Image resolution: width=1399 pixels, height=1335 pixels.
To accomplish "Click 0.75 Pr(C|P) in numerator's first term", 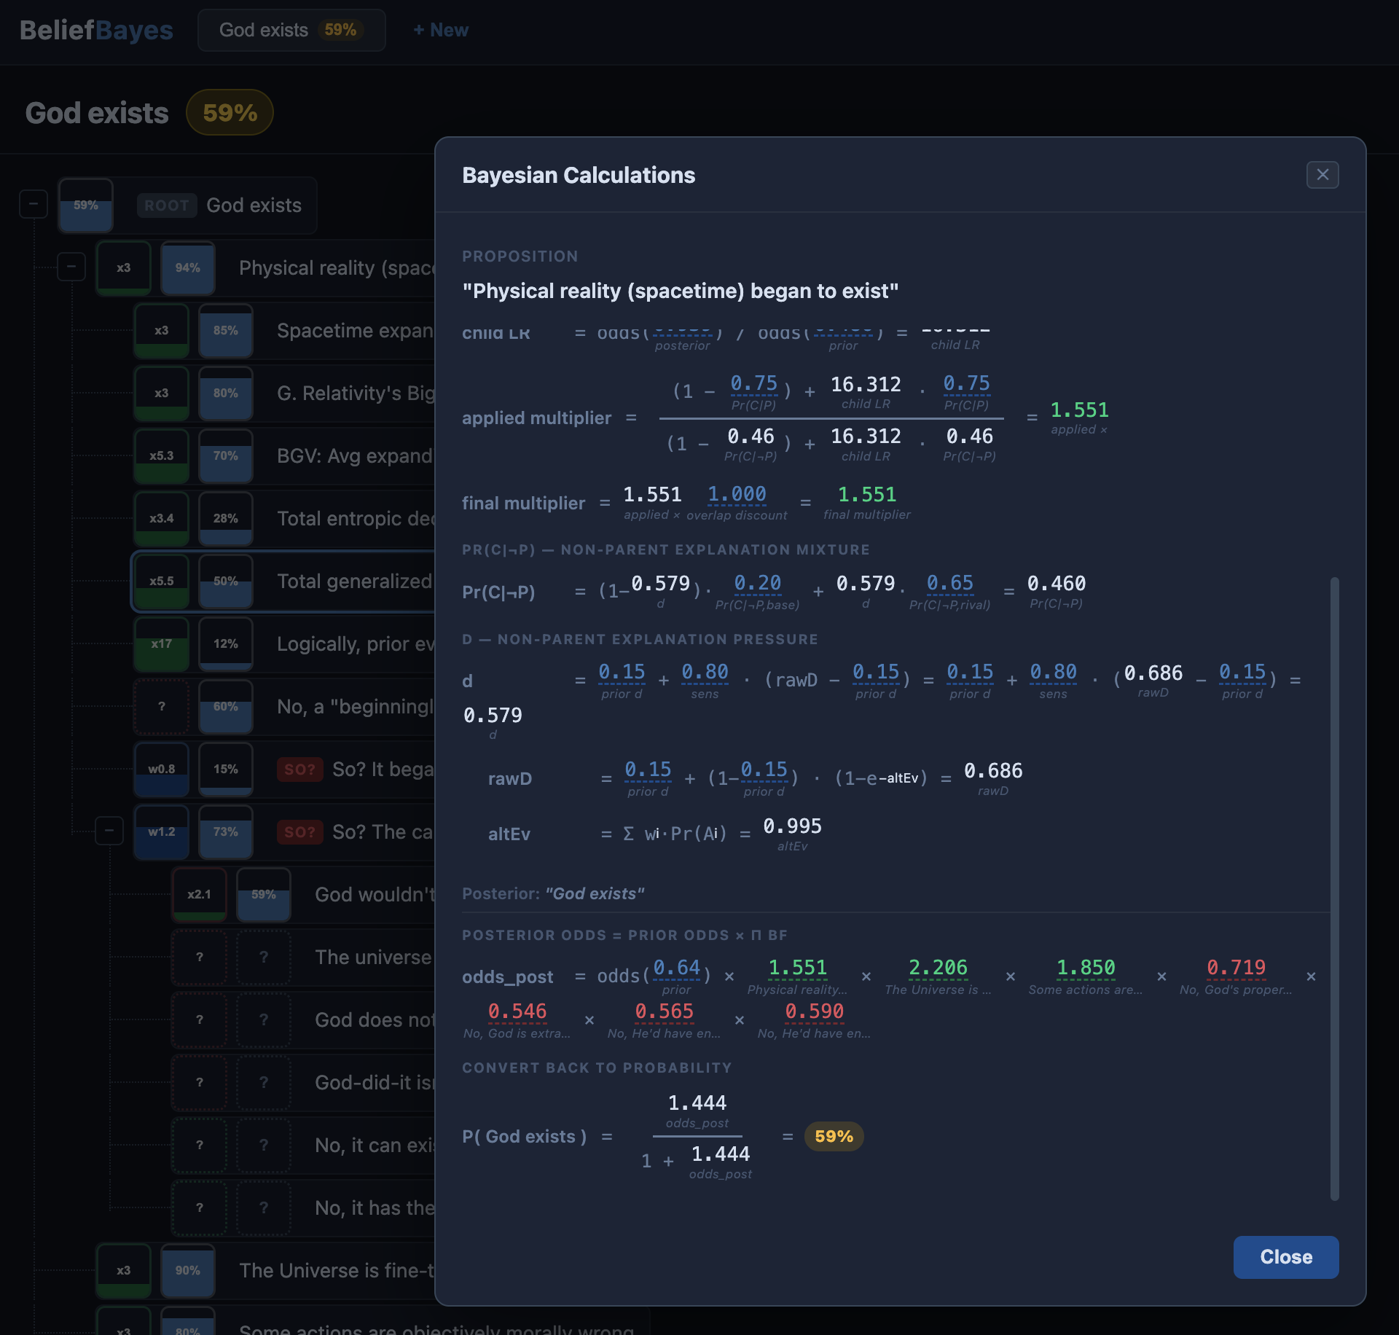I will (753, 383).
